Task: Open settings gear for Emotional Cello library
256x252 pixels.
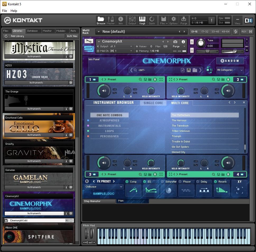Action: point(71,135)
